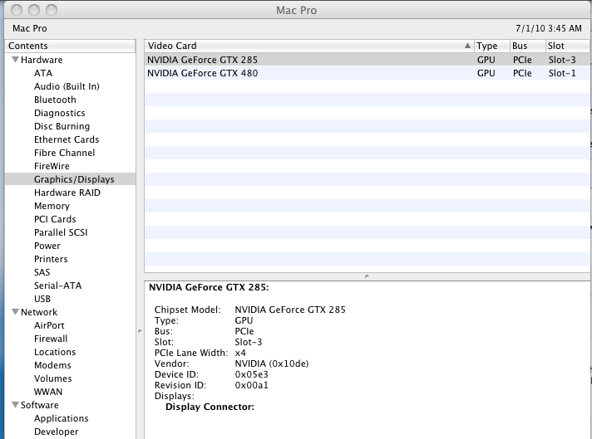Open FireWire hardware category
The image size is (592, 439).
click(x=52, y=166)
